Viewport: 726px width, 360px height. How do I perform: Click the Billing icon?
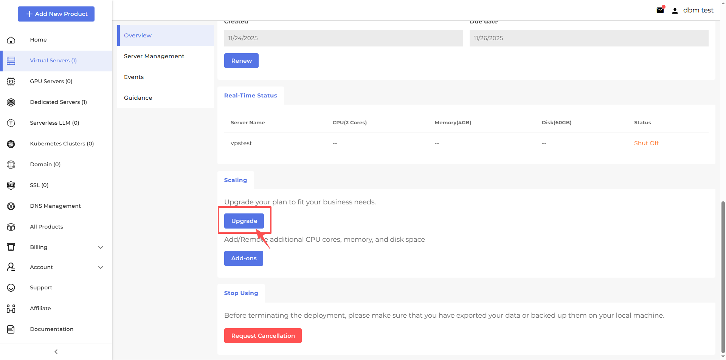[x=11, y=247]
